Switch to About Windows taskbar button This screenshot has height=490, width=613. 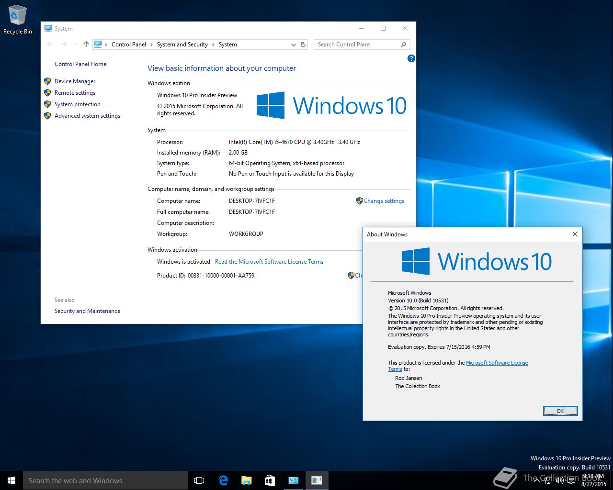[317, 480]
